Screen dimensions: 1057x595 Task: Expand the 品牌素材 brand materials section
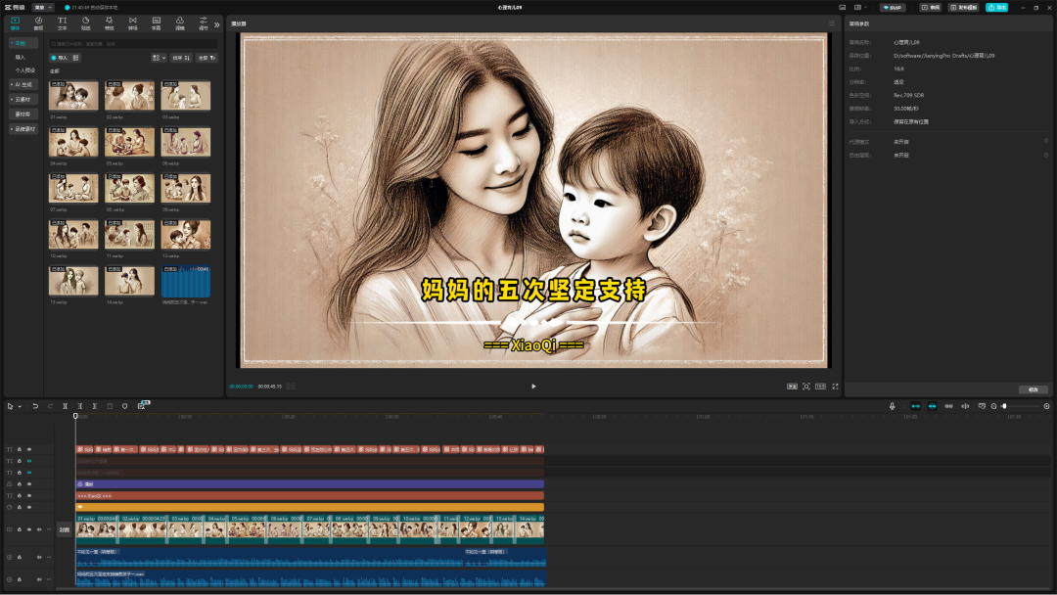(x=23, y=129)
